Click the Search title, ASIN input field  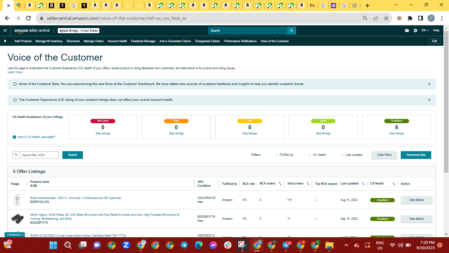coord(39,155)
